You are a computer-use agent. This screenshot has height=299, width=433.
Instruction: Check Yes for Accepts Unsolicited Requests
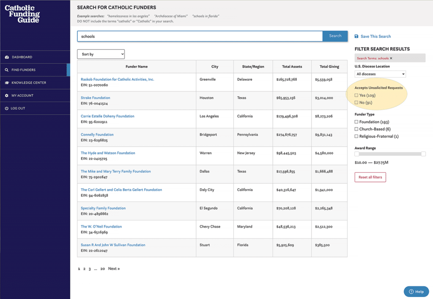356,95
